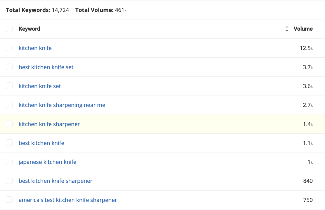
Task: Toggle the select-all checkbox in header
Action: 9,29
